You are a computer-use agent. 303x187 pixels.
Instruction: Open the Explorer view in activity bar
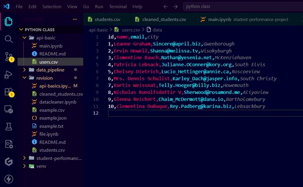(x=8, y=21)
